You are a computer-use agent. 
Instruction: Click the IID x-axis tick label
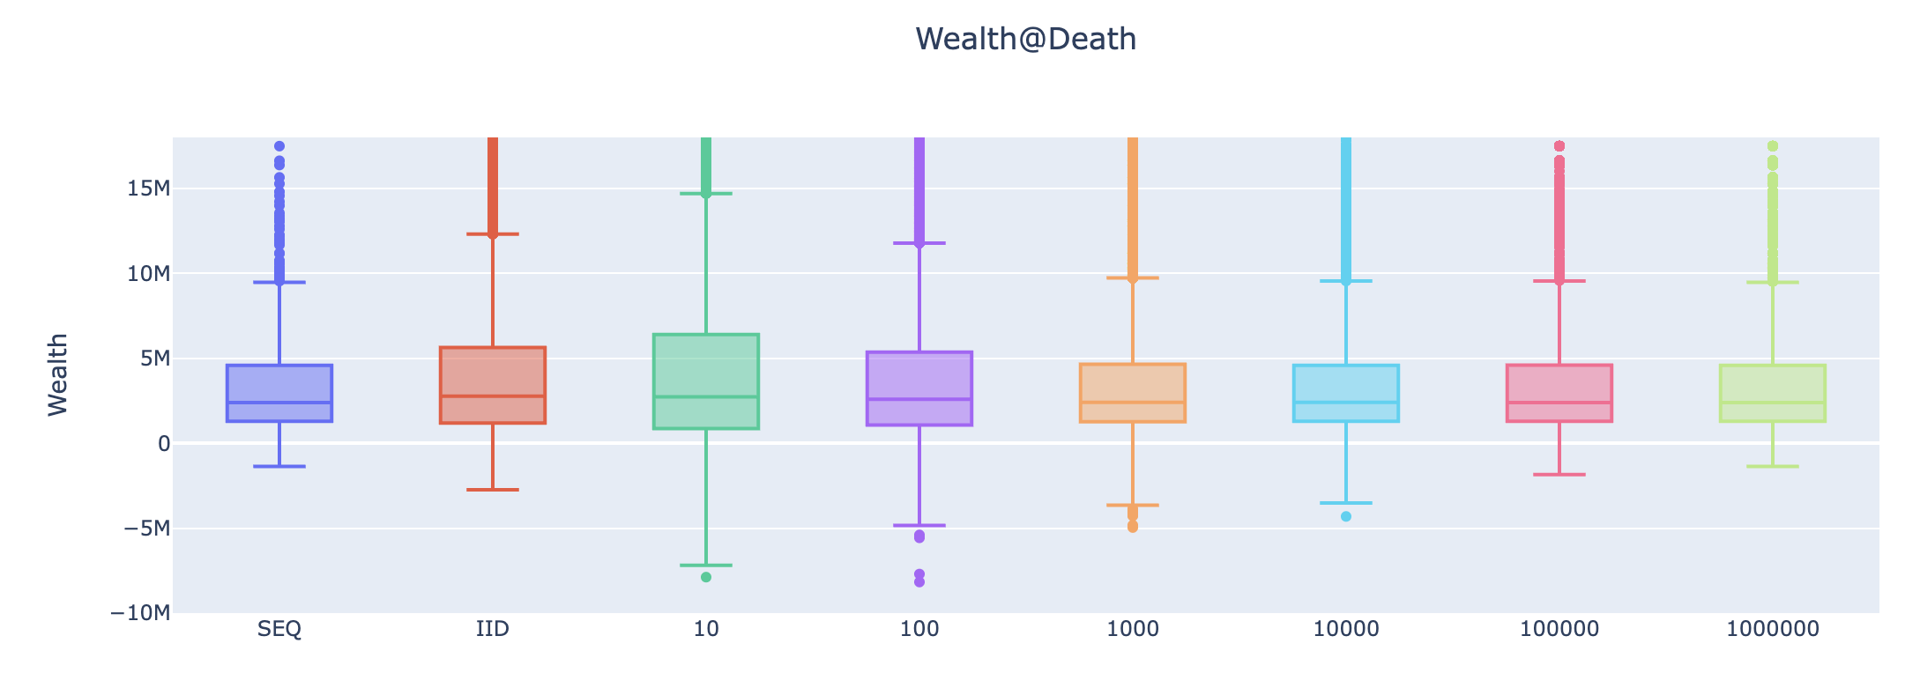493,630
